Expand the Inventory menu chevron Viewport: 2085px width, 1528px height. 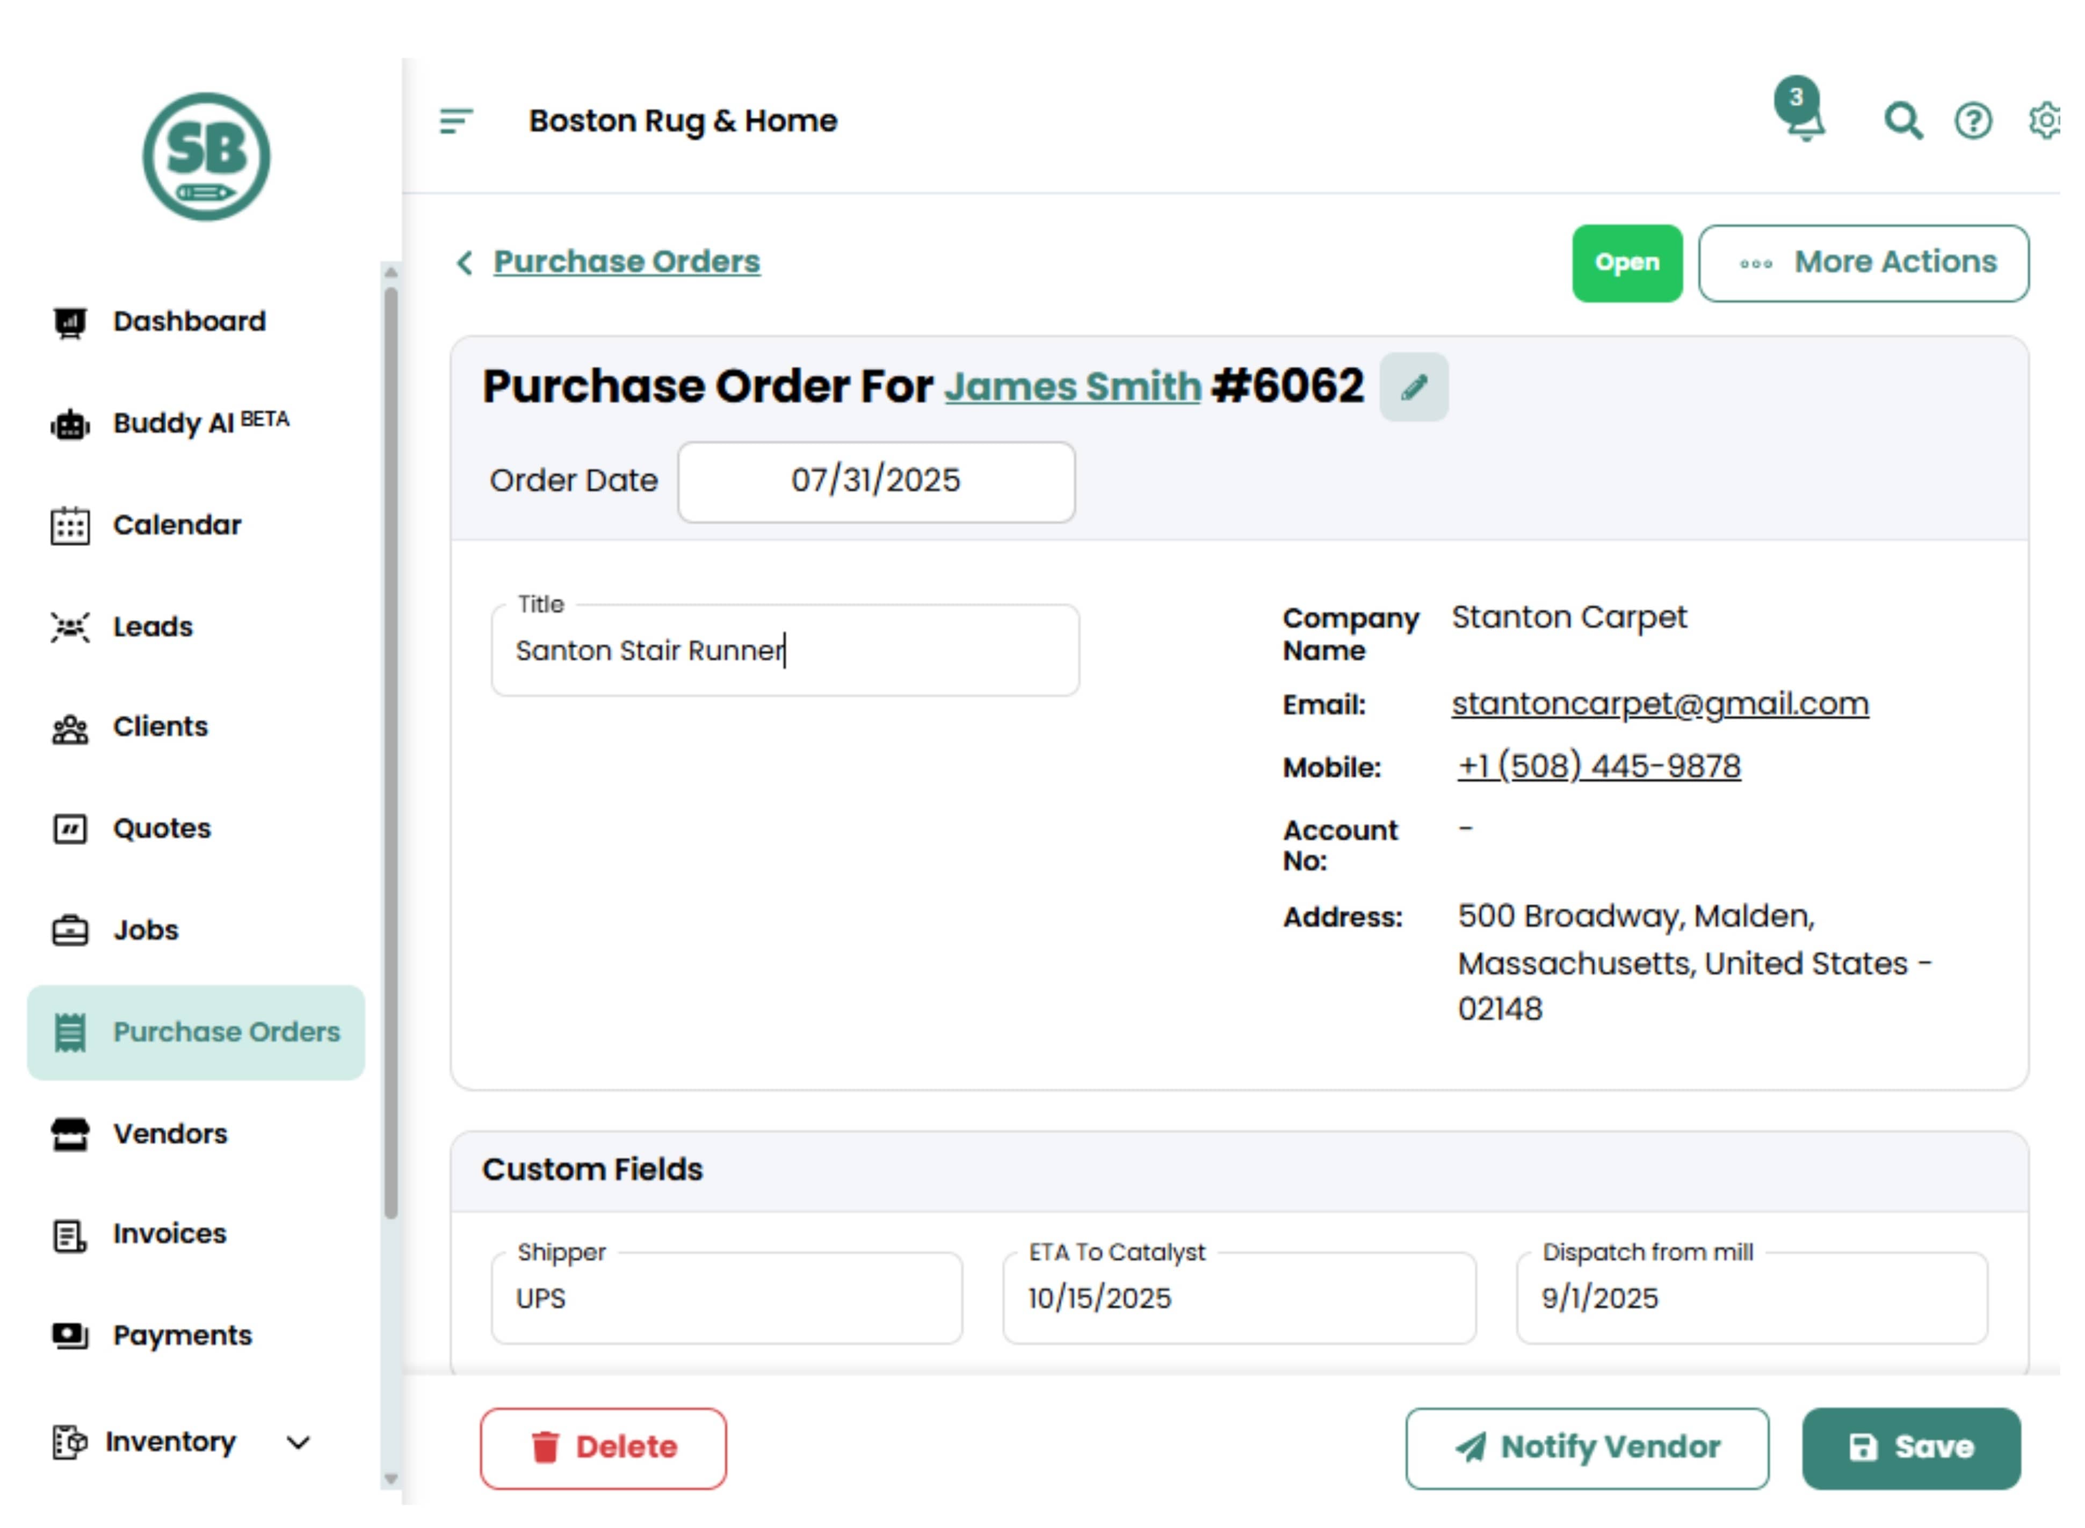tap(298, 1442)
